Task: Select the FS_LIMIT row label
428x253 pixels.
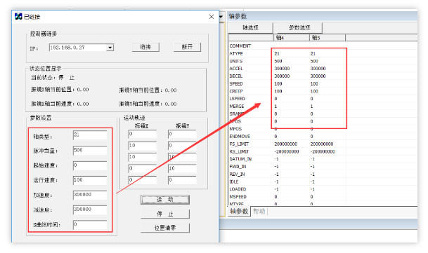Action: coord(239,144)
